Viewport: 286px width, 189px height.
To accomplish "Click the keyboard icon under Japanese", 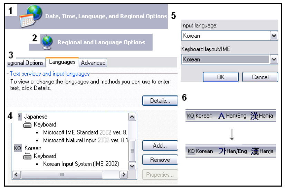I will pos(27,125).
